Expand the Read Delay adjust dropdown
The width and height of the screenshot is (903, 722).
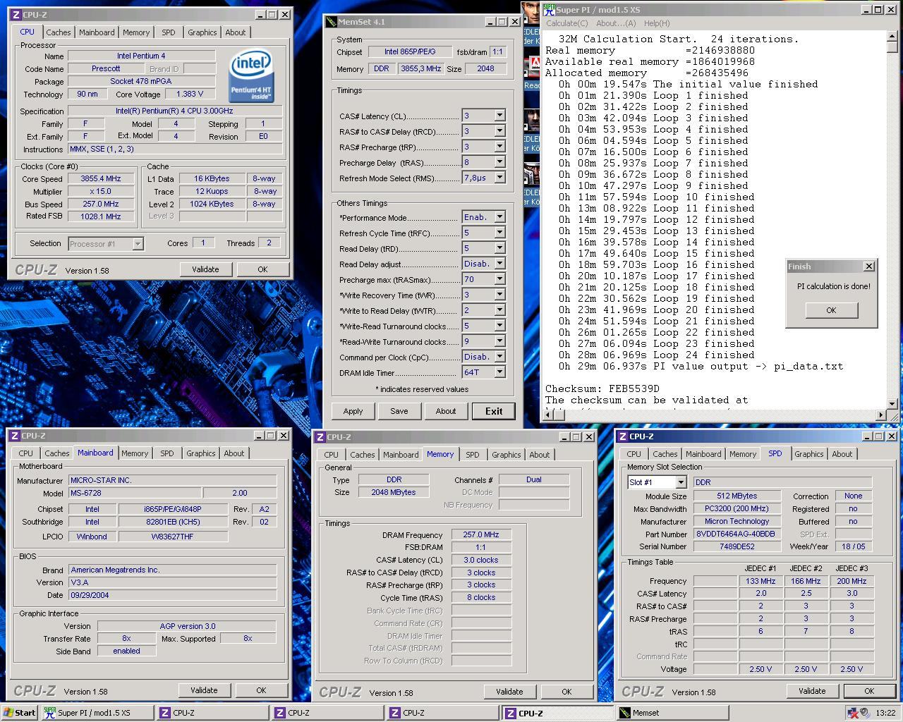click(x=499, y=264)
